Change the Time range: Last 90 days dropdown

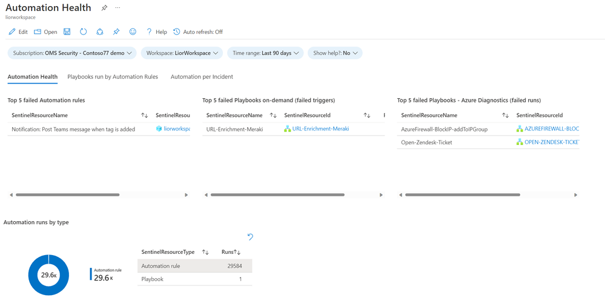tap(265, 53)
